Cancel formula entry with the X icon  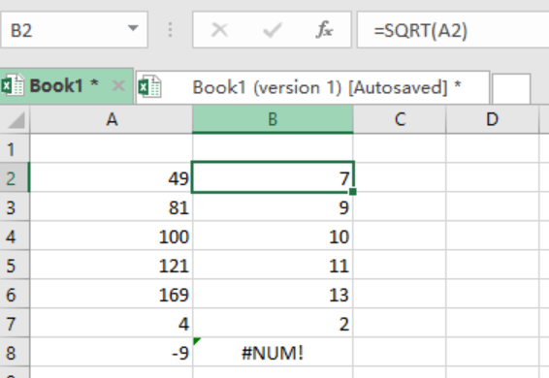[x=220, y=30]
